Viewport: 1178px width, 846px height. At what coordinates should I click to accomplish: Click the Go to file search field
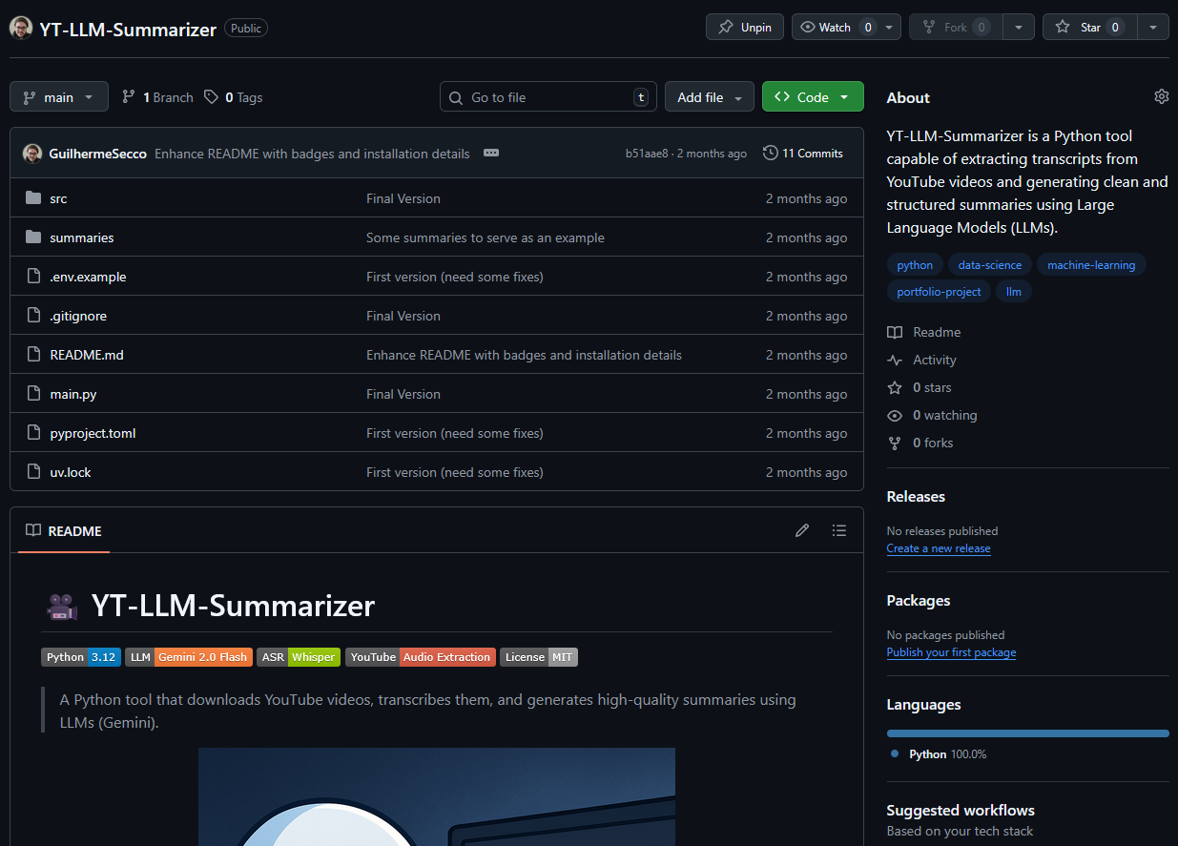click(548, 97)
